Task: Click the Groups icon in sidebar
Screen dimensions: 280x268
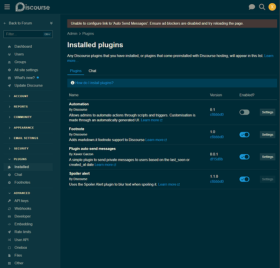Action: (x=10, y=62)
